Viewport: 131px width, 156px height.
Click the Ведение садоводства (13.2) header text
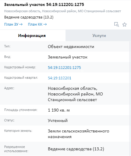29,17
